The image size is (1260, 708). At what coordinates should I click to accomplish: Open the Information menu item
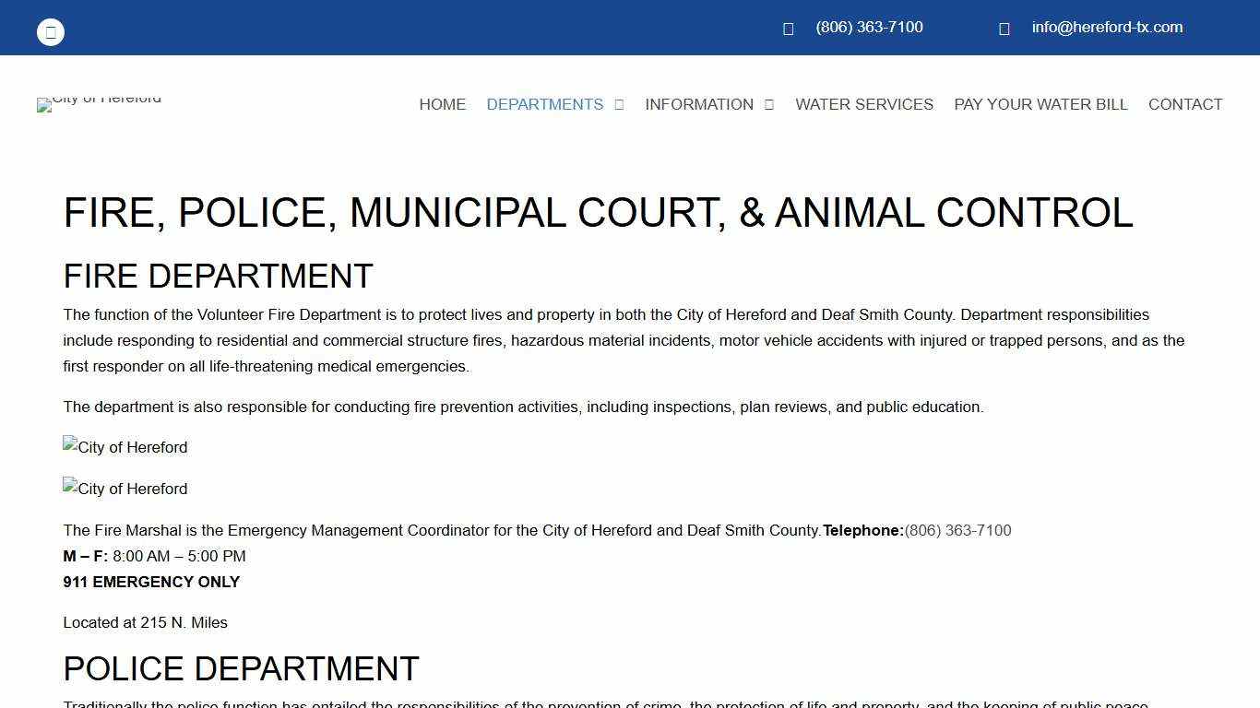pos(698,105)
